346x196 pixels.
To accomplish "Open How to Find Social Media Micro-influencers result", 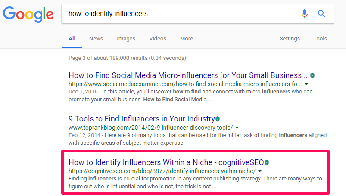I will 189,75.
